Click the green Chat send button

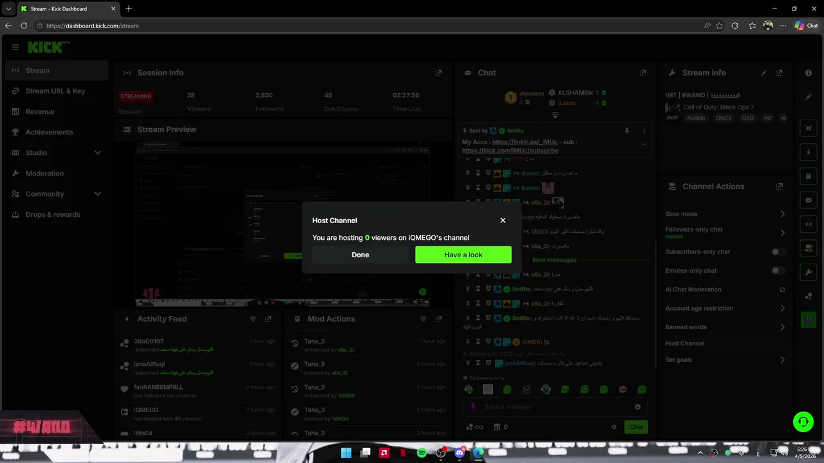coord(636,427)
